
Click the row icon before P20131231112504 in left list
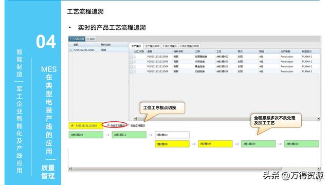point(71,50)
